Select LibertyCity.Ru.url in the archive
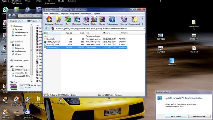 [x=86, y=42]
